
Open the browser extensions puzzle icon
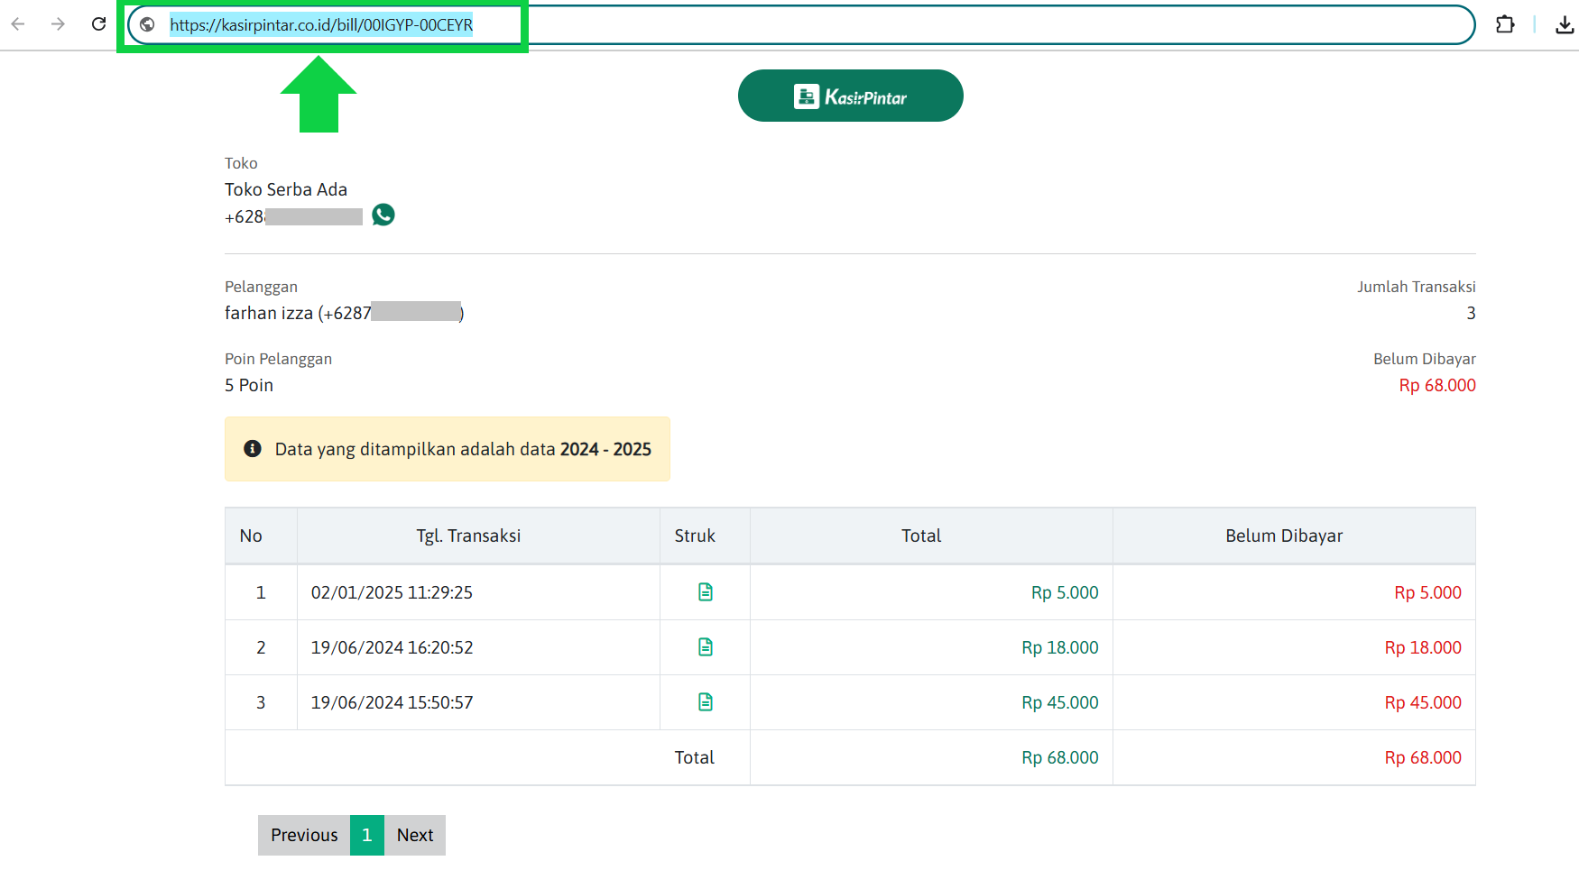(1504, 24)
